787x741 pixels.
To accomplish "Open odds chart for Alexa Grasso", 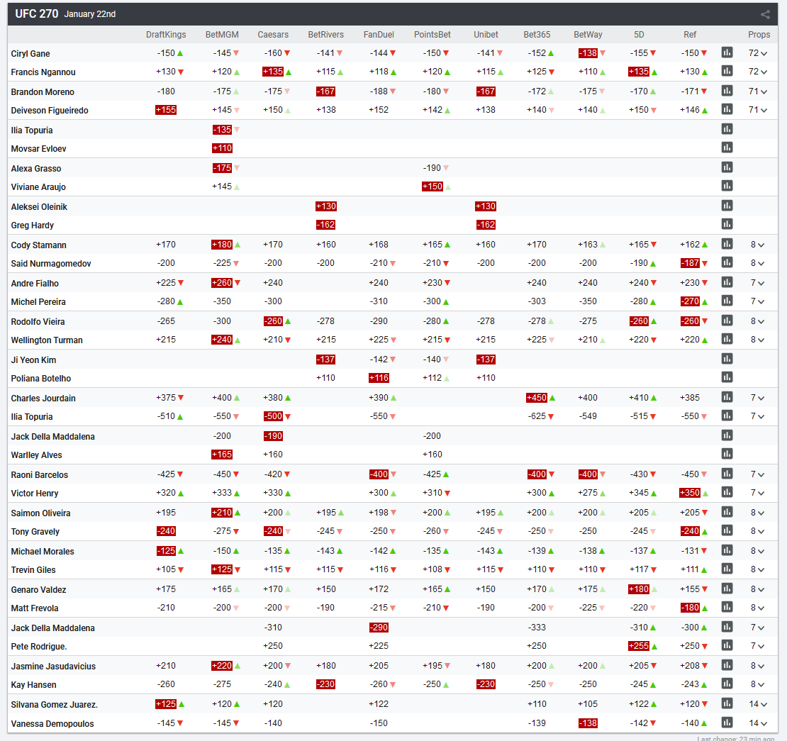I will (727, 167).
